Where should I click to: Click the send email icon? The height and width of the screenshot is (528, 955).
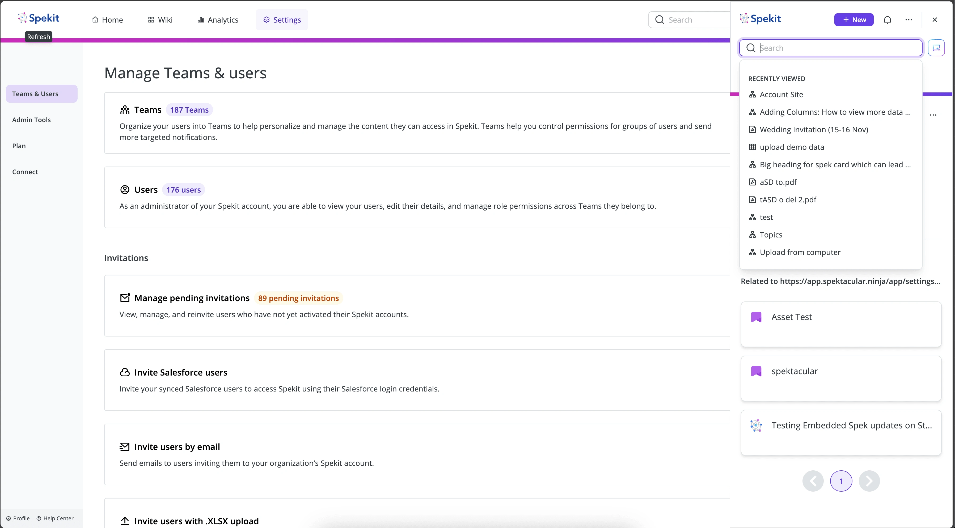pyautogui.click(x=125, y=446)
